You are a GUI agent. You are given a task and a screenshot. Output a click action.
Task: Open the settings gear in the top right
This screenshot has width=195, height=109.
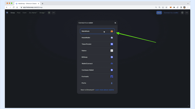point(182,13)
